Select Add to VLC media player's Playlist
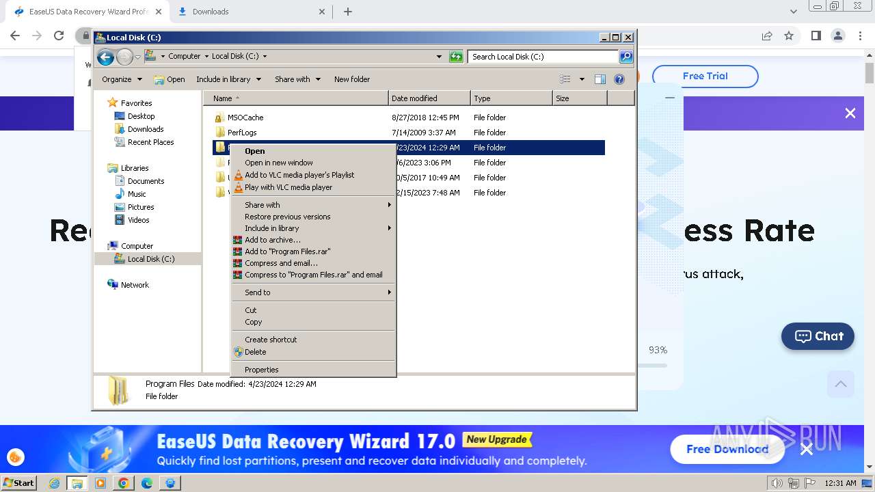 [313, 175]
